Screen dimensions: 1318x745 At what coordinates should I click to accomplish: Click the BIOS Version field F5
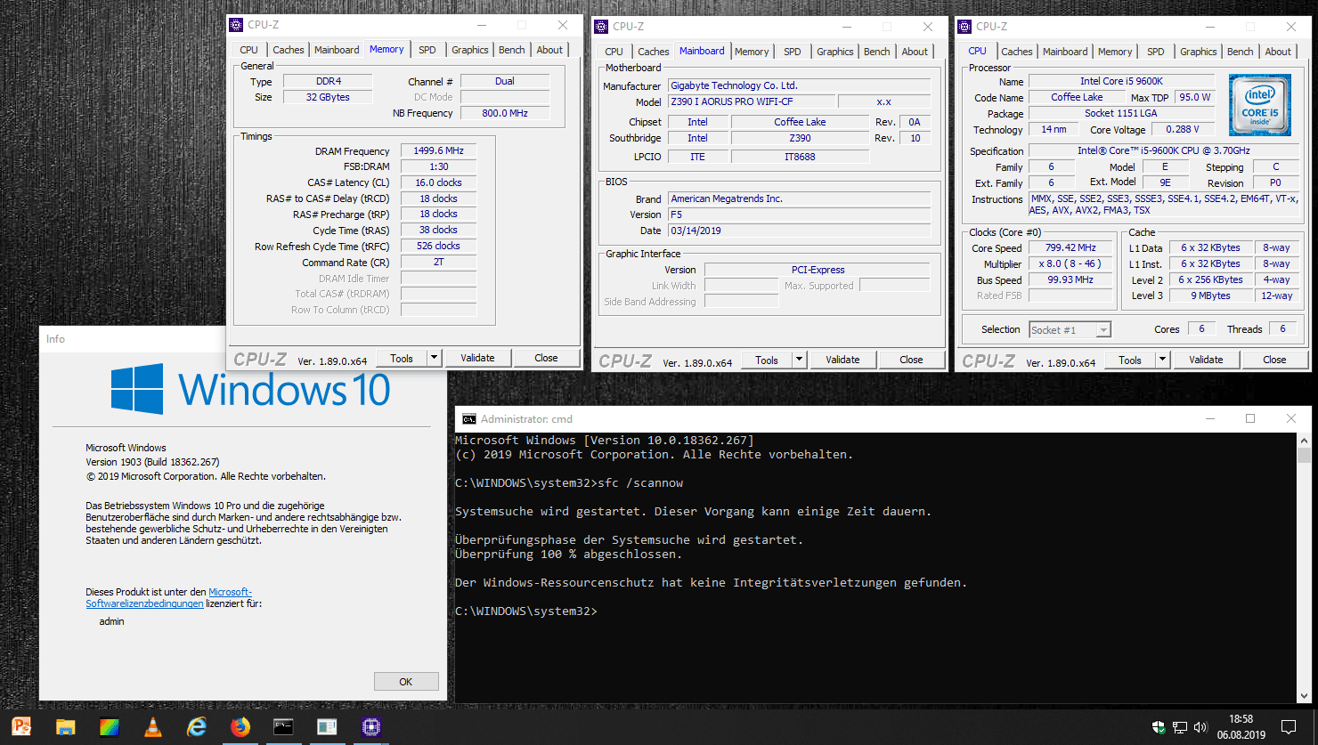click(799, 215)
